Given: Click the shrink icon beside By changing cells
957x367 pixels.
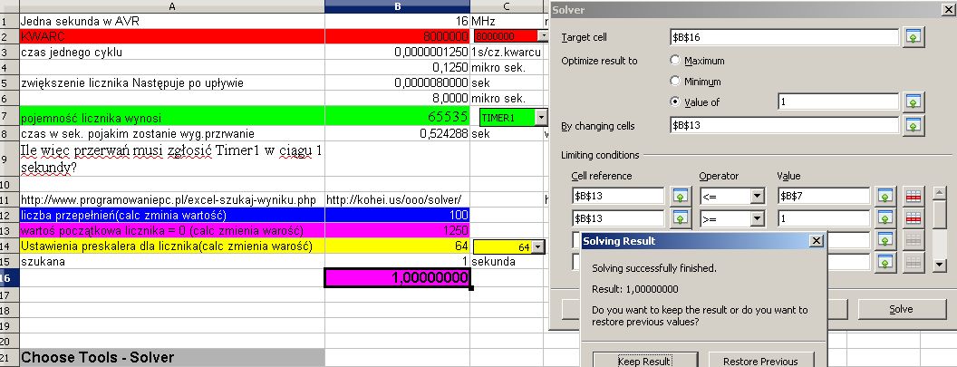Looking at the screenshot, I should (913, 126).
